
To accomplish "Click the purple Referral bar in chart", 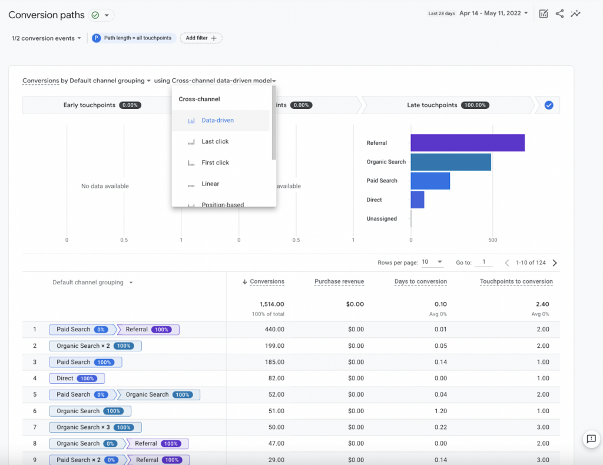I will [x=468, y=143].
